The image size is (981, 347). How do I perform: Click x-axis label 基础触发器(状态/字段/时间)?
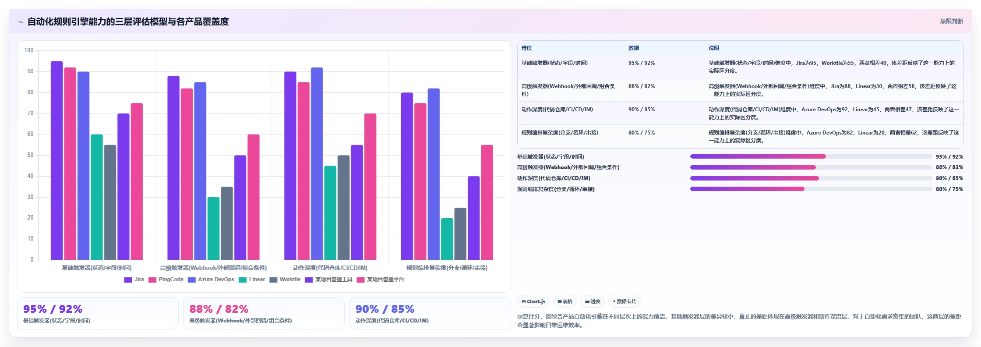click(x=97, y=268)
